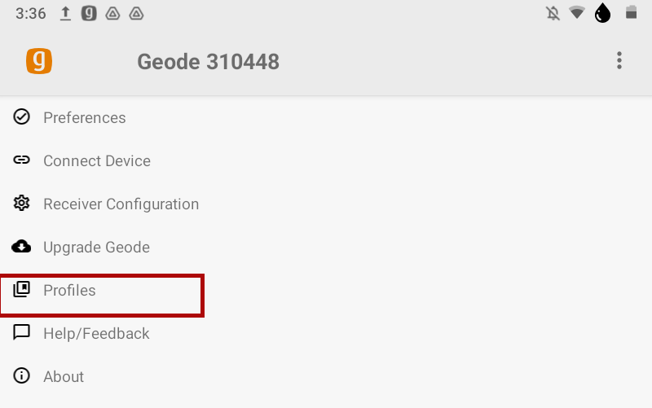Click the About info circle icon
The height and width of the screenshot is (408, 652).
coord(22,376)
